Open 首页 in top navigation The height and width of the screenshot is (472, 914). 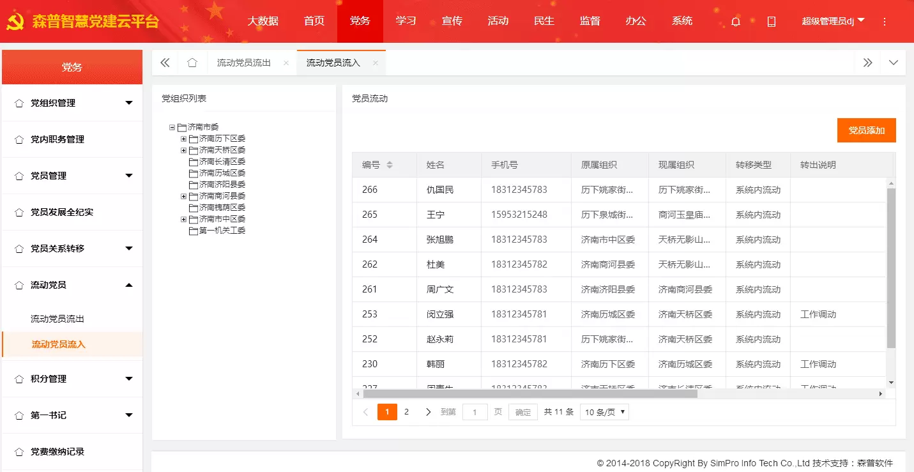(x=314, y=21)
